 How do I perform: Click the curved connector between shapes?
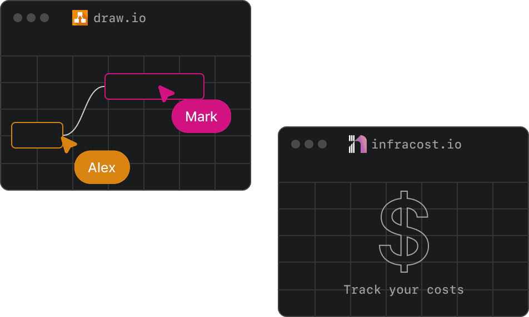pos(84,111)
